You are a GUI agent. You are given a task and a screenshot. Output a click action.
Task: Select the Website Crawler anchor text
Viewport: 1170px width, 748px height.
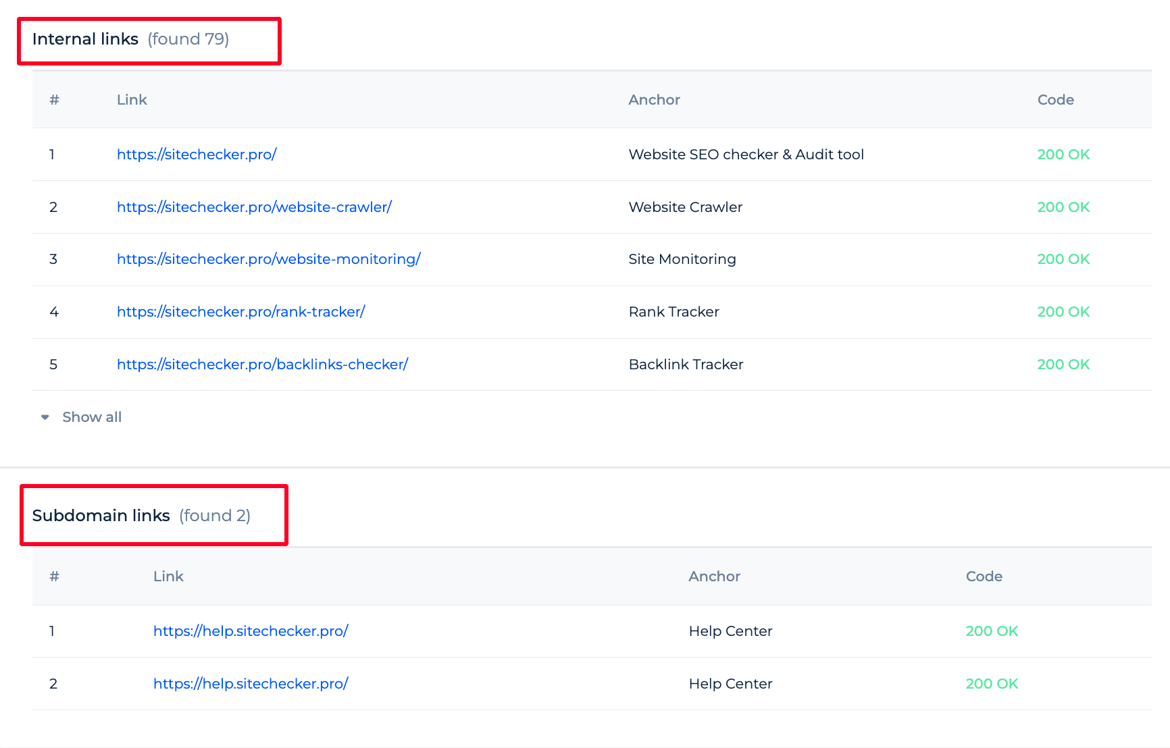pos(686,207)
